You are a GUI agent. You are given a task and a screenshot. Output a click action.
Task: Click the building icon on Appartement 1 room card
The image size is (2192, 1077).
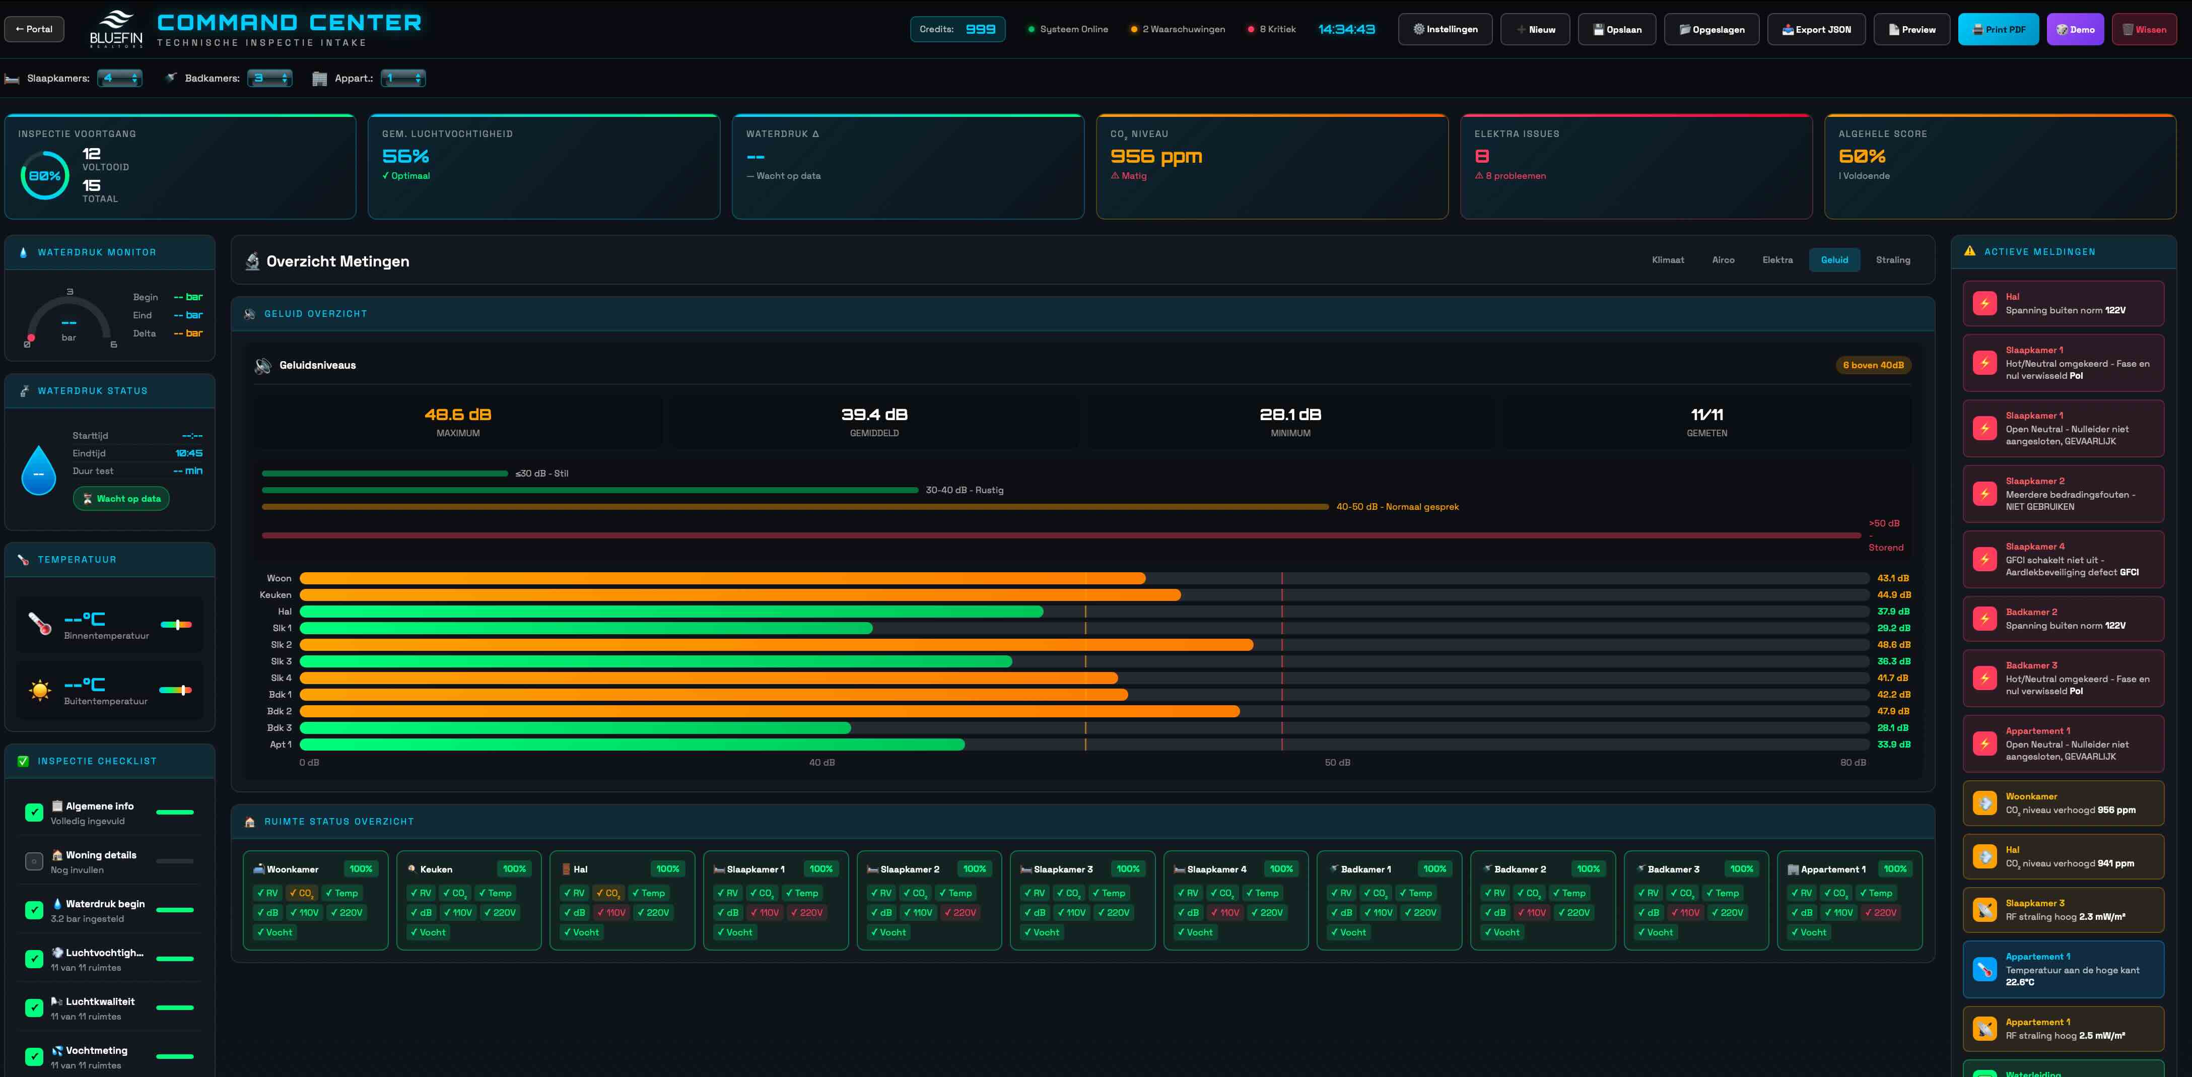[x=1793, y=869]
